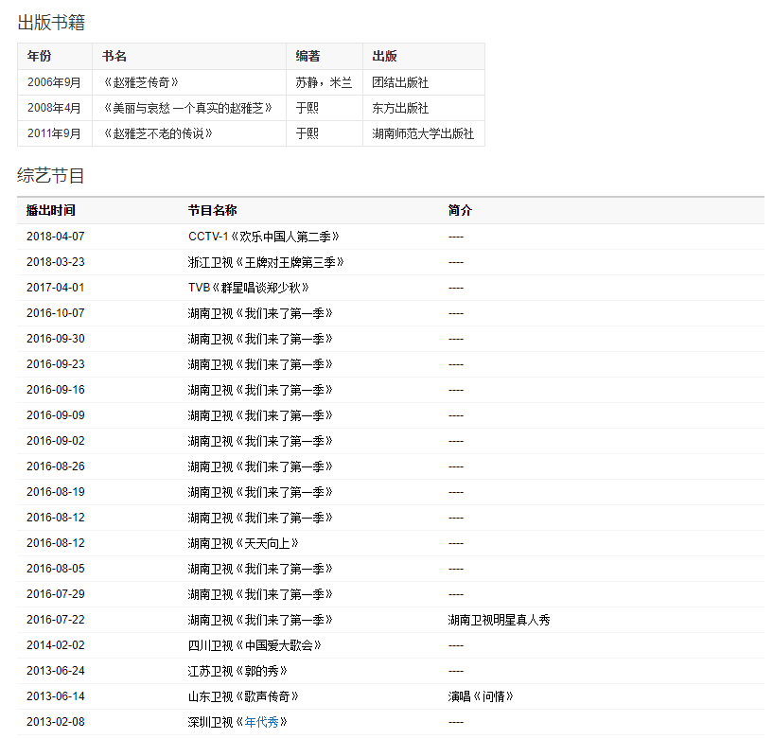Select the CCTV-1《欢乐中国人第二季》 entry

pos(263,236)
